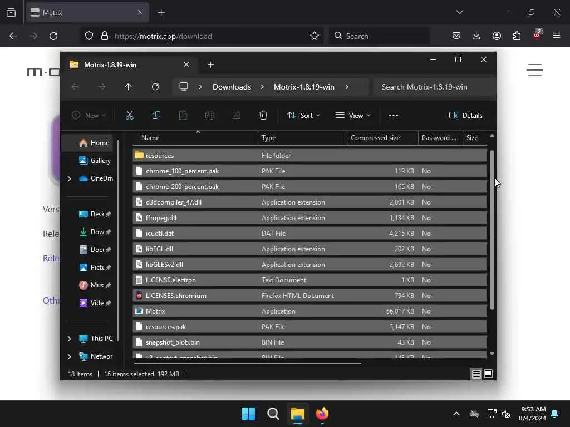
Task: Select resources.pak file
Action: point(309,327)
